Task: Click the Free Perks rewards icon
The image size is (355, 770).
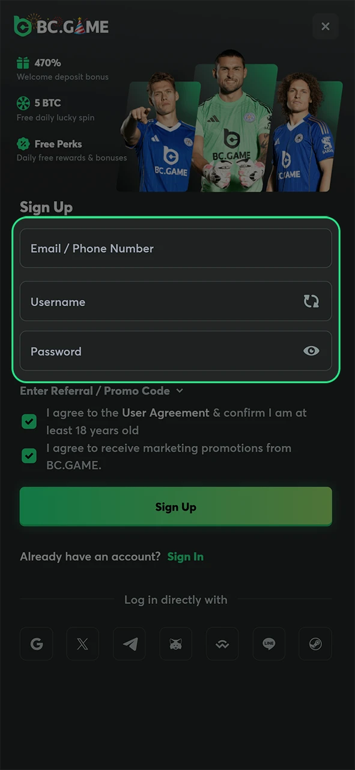Action: pos(23,144)
